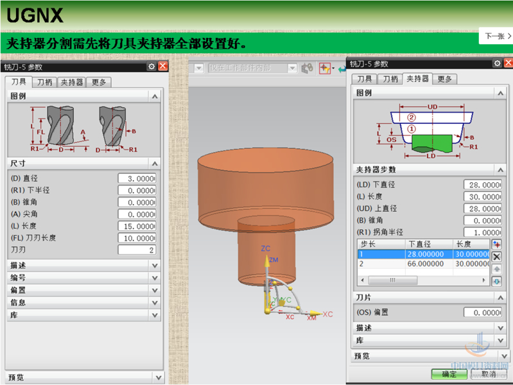Click selection filter crosshair toolbar icon
Image resolution: width=513 pixels, height=385 pixels.
(x=324, y=69)
